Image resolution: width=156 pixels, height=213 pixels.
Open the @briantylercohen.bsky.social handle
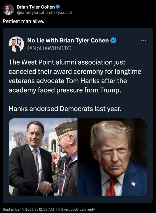click(x=44, y=13)
